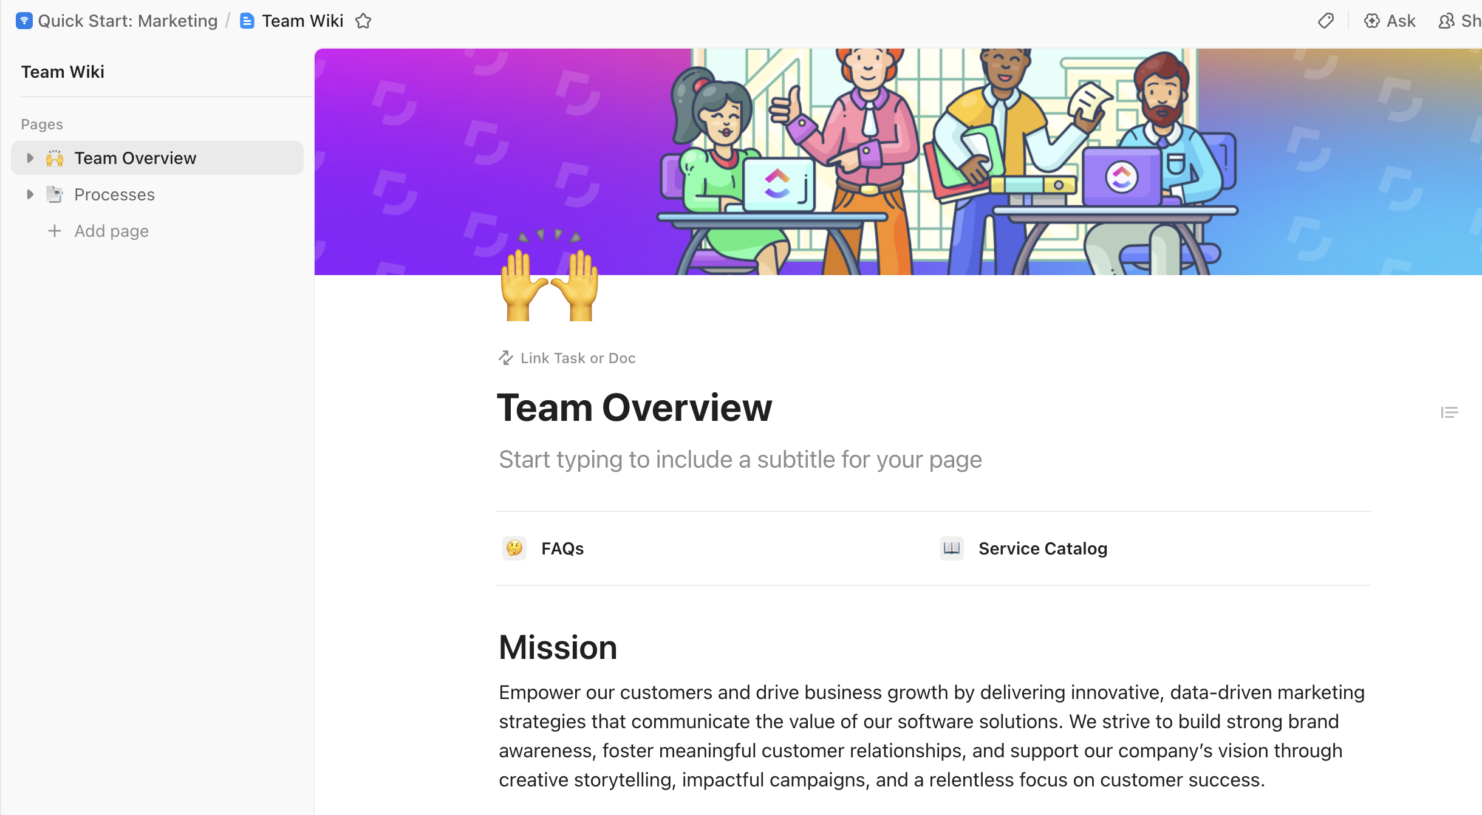Open the Service Catalog linked page

click(1042, 548)
